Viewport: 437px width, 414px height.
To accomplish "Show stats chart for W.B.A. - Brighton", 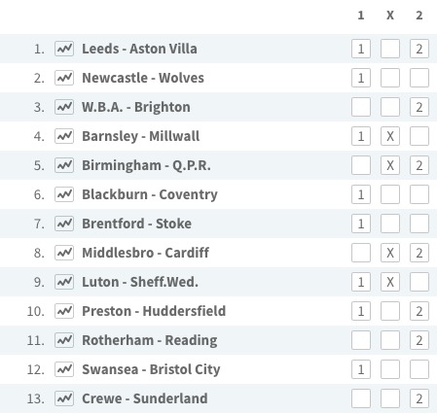I will (x=64, y=107).
